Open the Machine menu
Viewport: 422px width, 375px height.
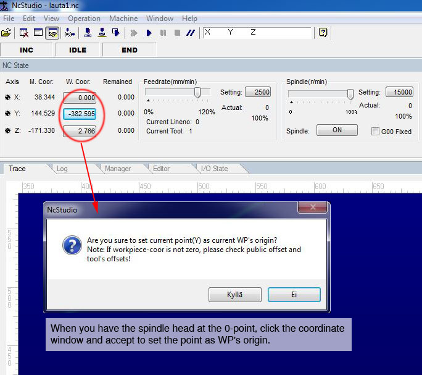(123, 19)
